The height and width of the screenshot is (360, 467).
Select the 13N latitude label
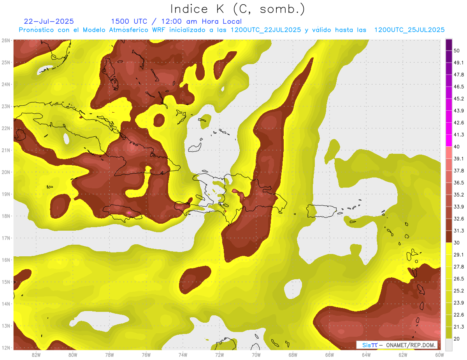coord(6,326)
